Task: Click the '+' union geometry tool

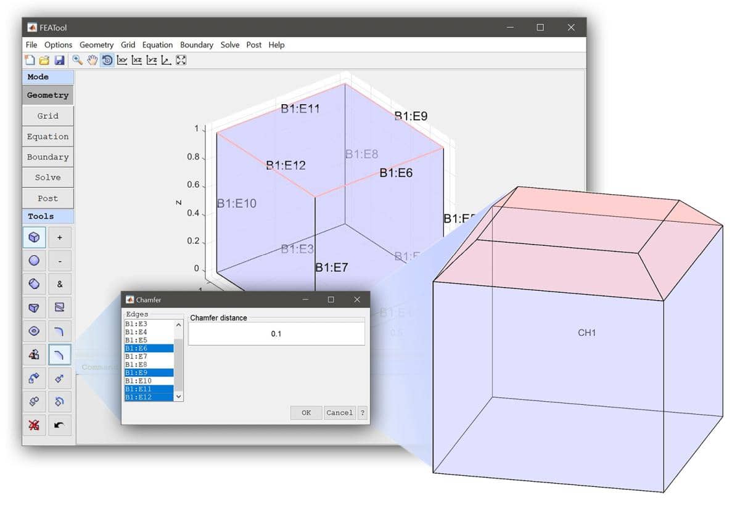Action: click(x=60, y=237)
